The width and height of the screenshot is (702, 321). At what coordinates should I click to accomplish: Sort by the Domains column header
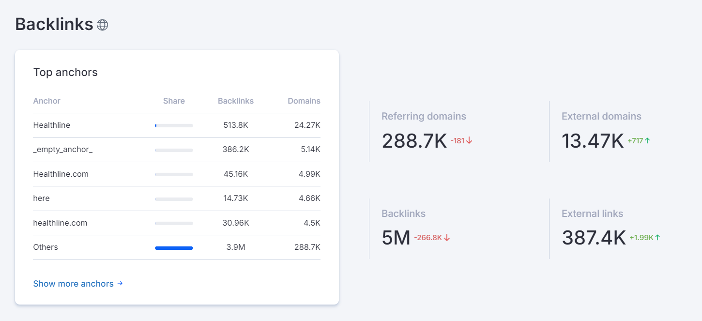[304, 101]
